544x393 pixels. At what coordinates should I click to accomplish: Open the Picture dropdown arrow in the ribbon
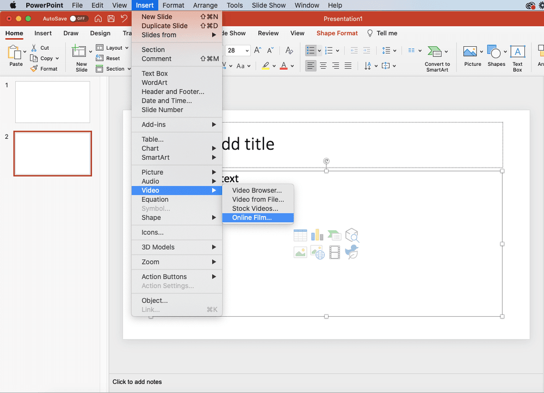(481, 52)
